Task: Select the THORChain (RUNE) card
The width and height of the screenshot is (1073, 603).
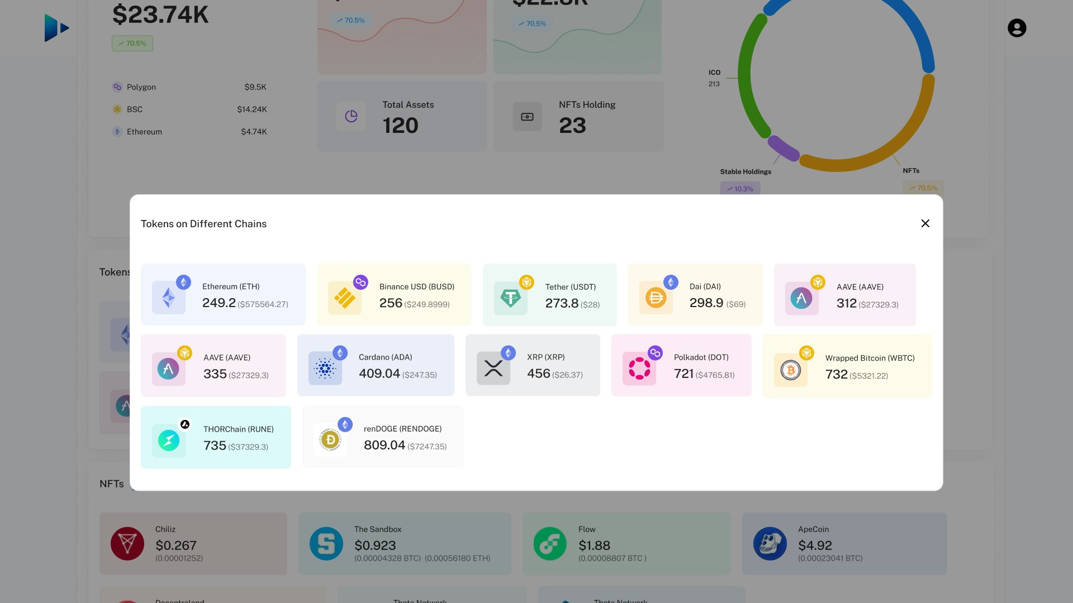Action: 216,437
